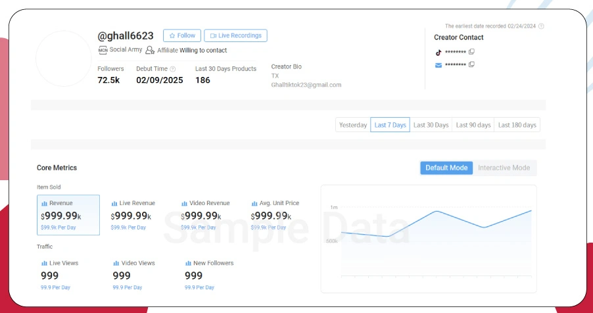Screen dimensions: 593x313
Task: Enable Default Mode view
Action: click(446, 168)
